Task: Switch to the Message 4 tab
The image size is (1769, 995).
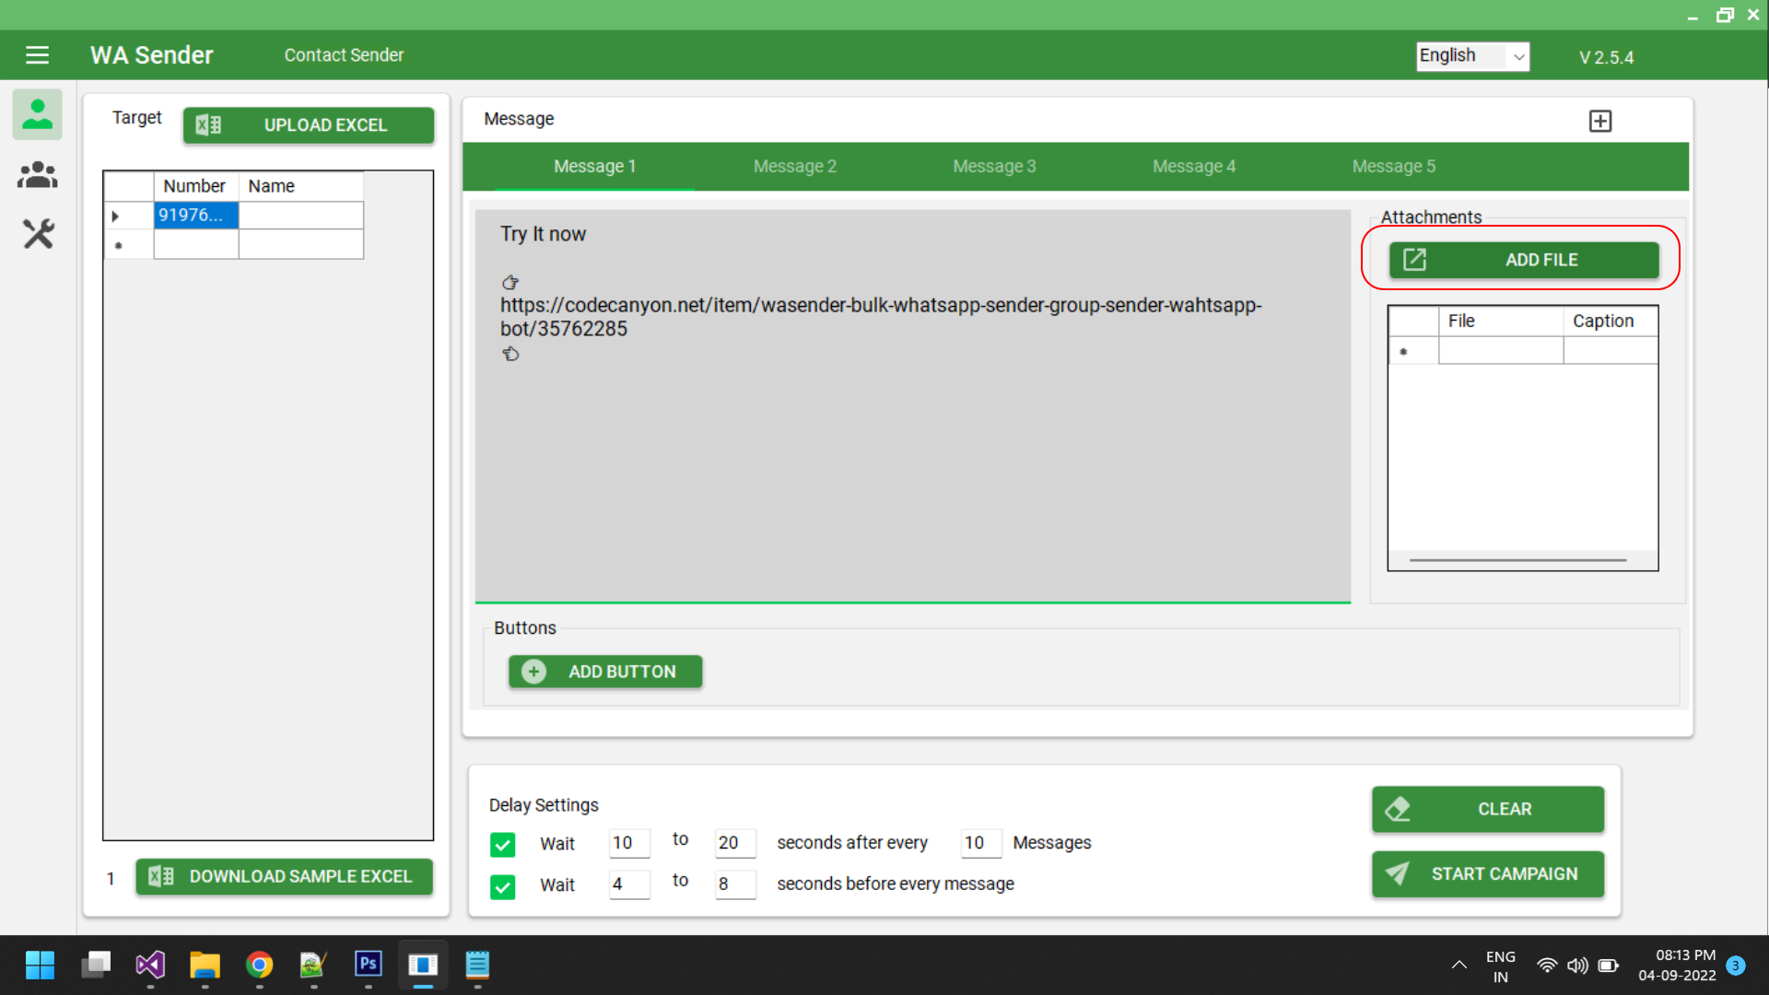Action: 1193,167
